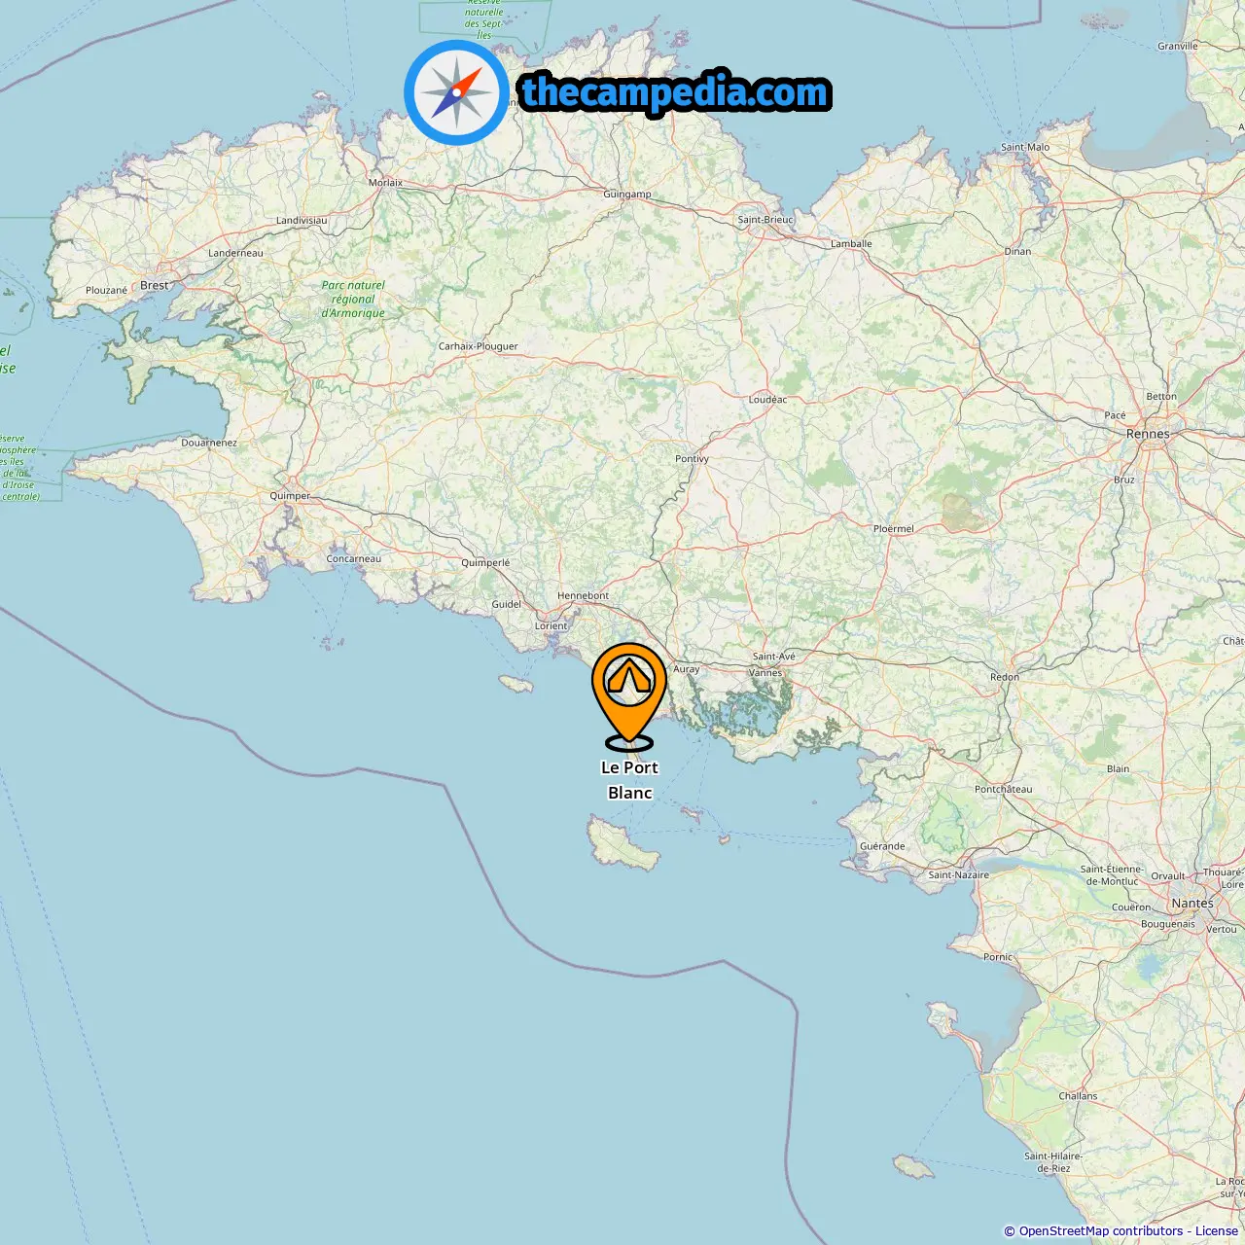Click the Saint-Malo town label
This screenshot has height=1245, width=1245.
[x=1025, y=148]
